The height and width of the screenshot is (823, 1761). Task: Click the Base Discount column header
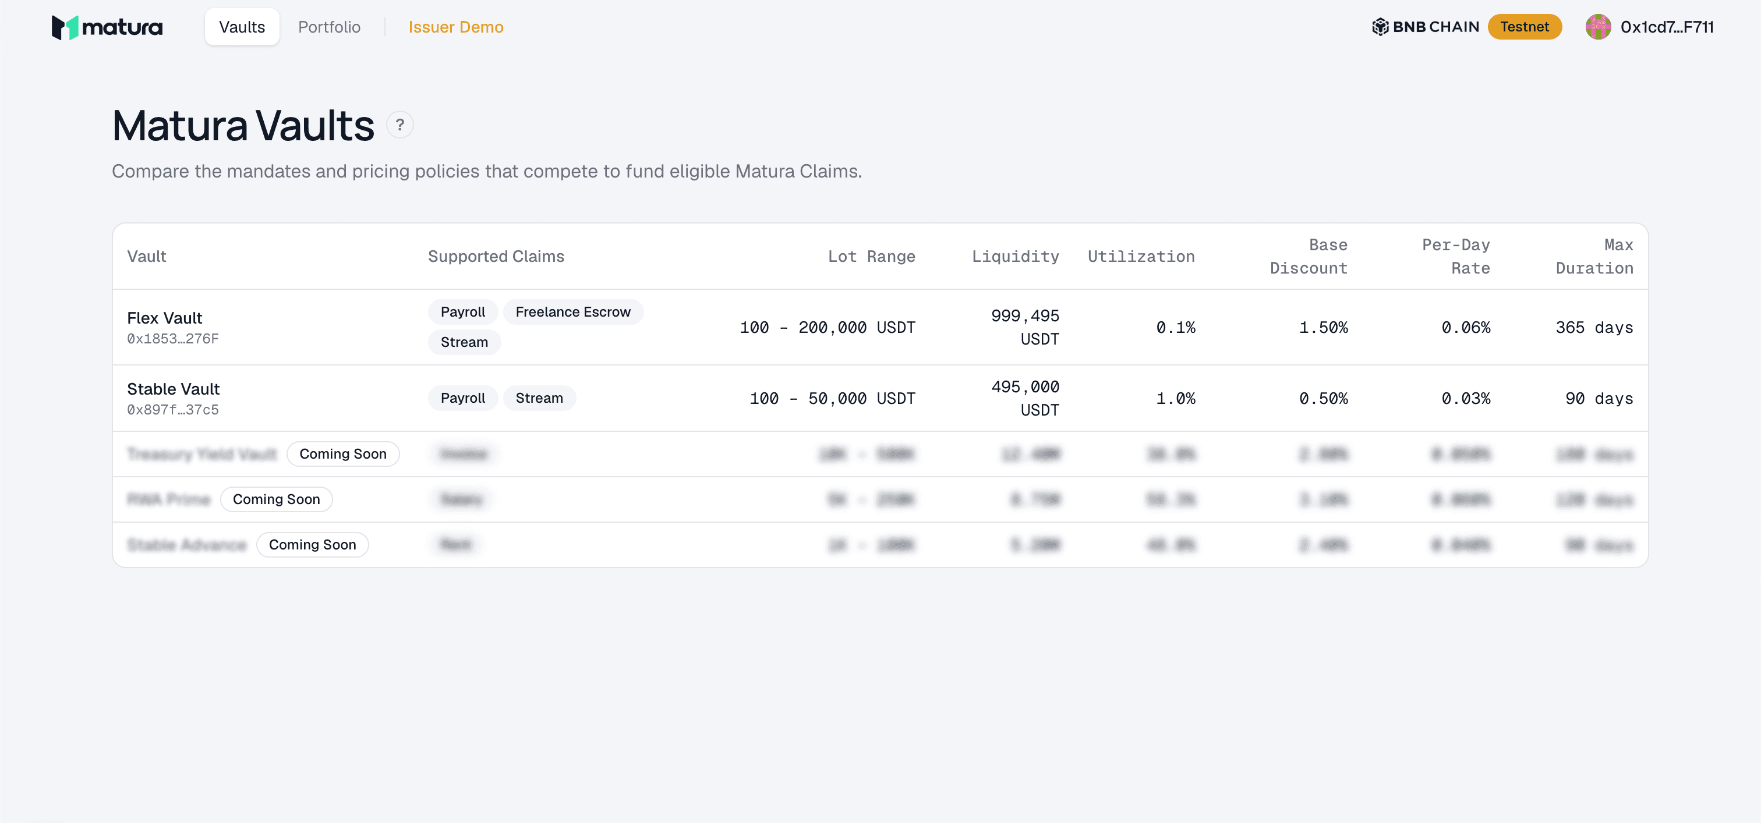pos(1309,256)
